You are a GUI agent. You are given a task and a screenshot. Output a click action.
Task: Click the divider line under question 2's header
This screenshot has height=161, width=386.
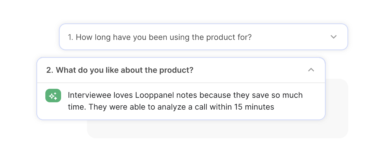[181, 83]
